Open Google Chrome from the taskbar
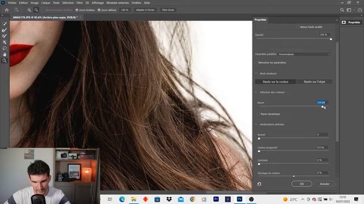 click(192, 199)
